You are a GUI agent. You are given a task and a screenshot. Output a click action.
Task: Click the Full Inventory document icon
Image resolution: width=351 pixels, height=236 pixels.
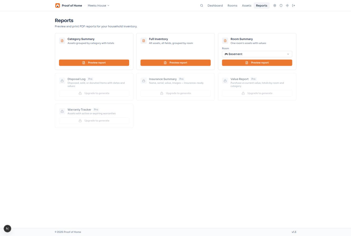144,41
